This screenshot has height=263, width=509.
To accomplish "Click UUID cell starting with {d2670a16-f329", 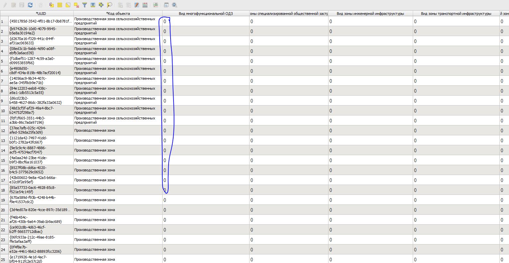I will [41, 41].
